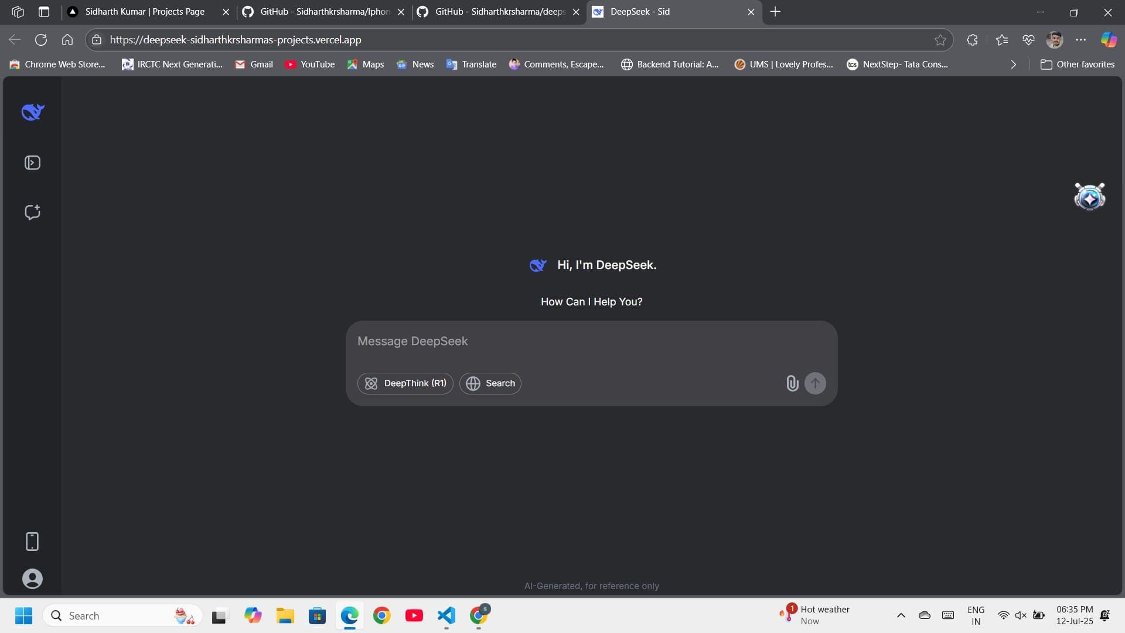Open the user profile avatar icon
Viewport: 1125px width, 633px height.
(32, 578)
